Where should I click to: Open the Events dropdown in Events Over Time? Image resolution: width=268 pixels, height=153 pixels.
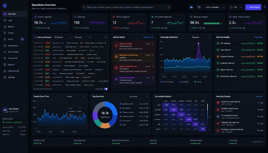tap(76, 97)
